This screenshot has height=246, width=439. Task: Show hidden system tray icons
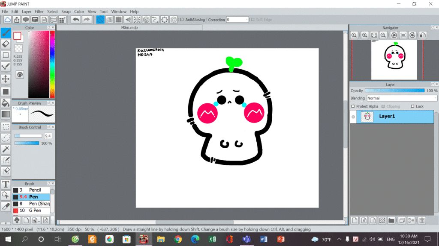pyautogui.click(x=339, y=239)
